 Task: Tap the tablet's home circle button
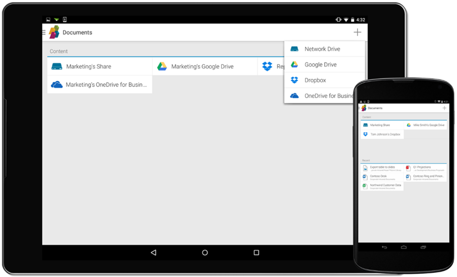[205, 253]
